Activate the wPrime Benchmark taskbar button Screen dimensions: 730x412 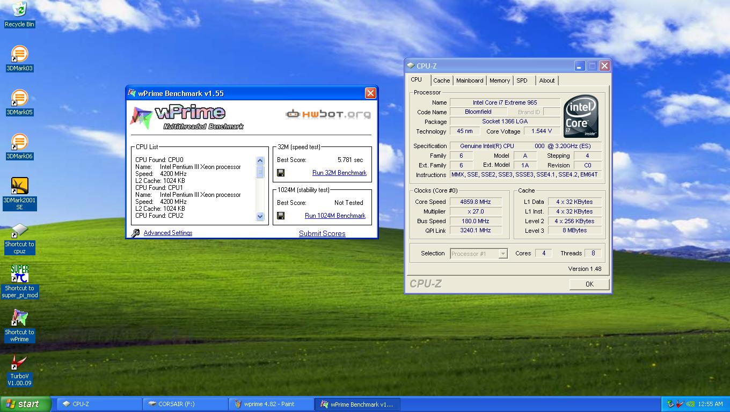click(357, 404)
